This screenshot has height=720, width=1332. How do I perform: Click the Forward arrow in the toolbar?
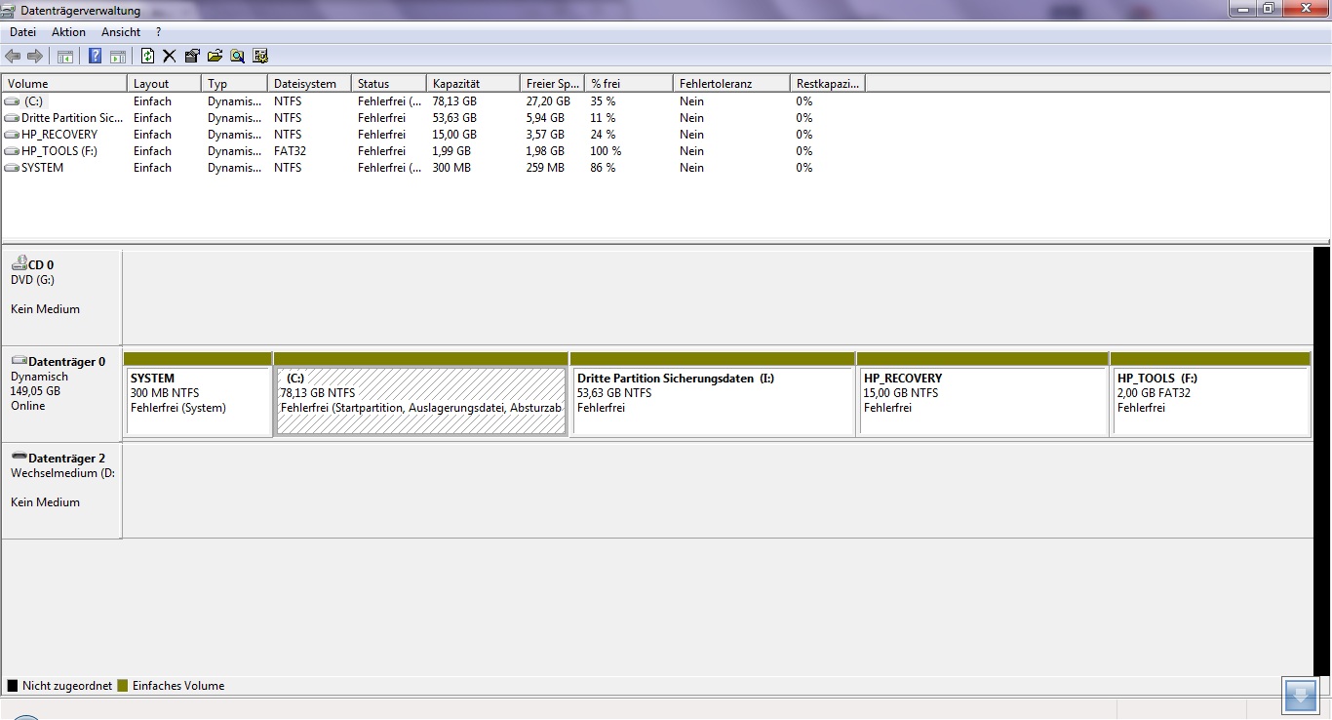pyautogui.click(x=35, y=56)
